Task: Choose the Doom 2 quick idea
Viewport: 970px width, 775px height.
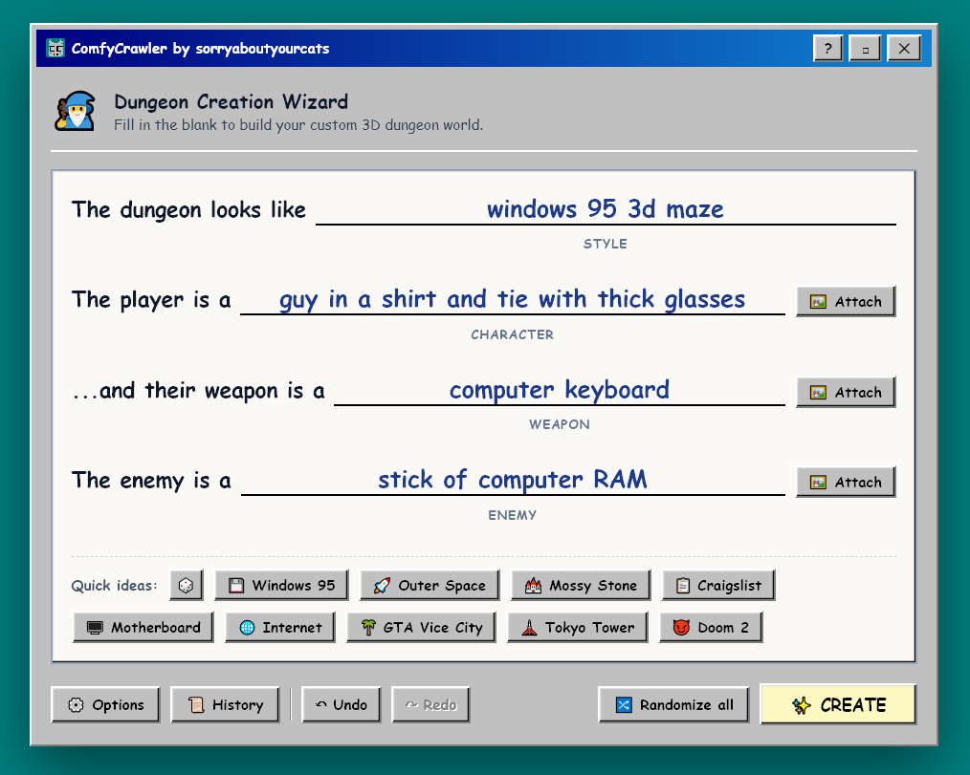Action: point(711,627)
